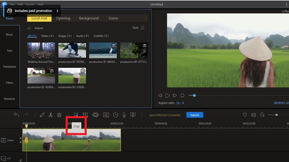Add a marker using the shield icon
This screenshot has height=162, width=289.
coord(245,115)
